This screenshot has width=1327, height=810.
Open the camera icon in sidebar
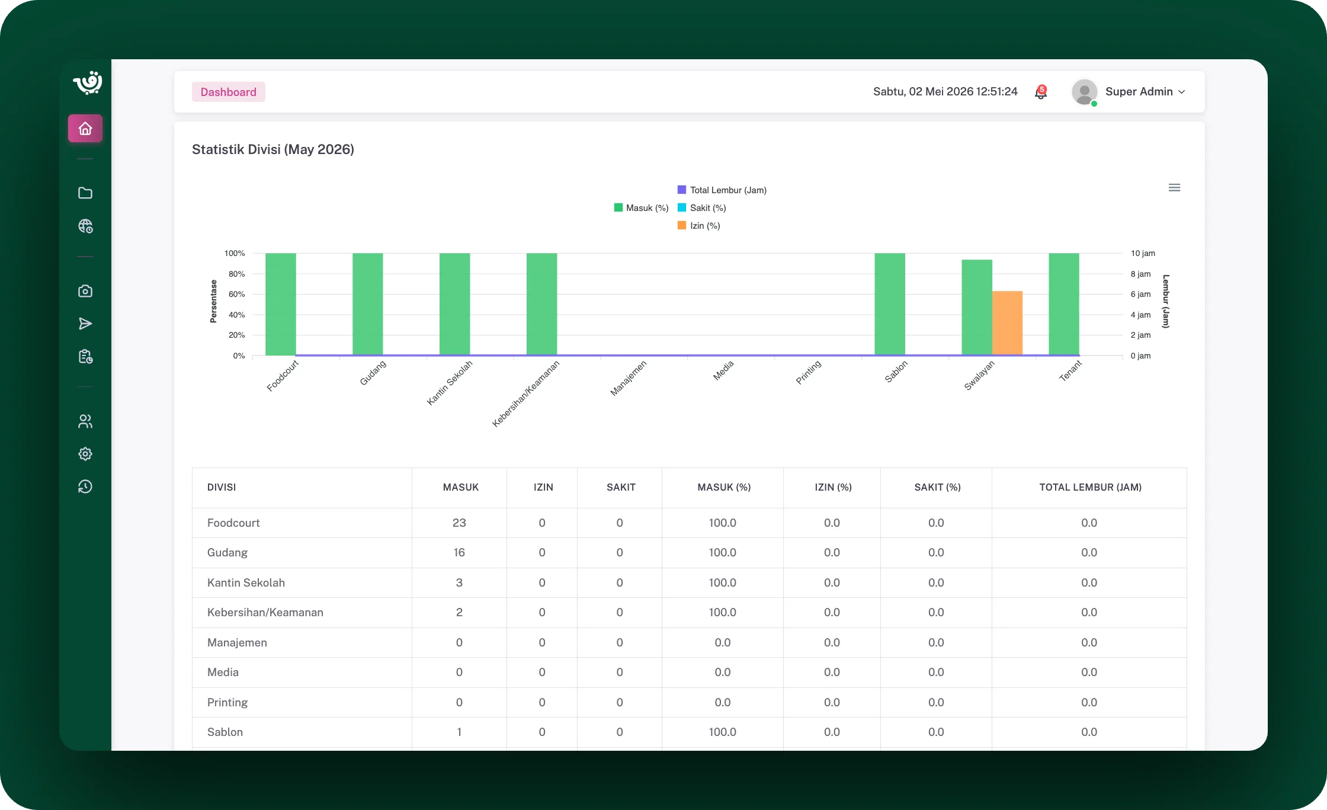(x=85, y=291)
